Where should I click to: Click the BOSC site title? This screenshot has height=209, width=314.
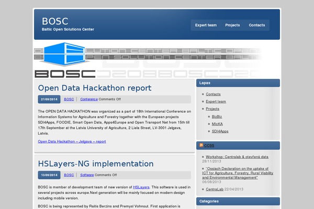[55, 21]
